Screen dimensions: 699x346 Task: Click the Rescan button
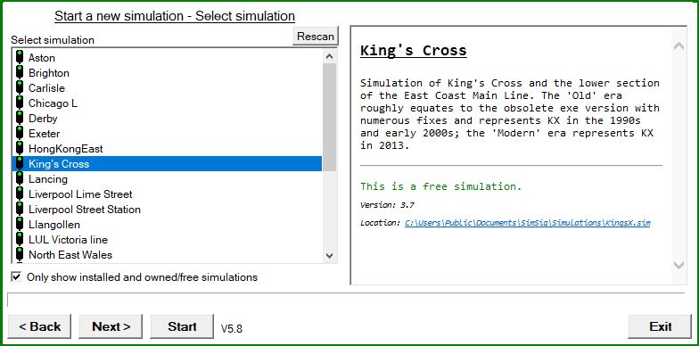(x=316, y=36)
